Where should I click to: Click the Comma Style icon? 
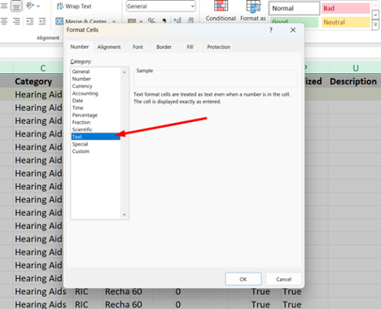(x=164, y=21)
